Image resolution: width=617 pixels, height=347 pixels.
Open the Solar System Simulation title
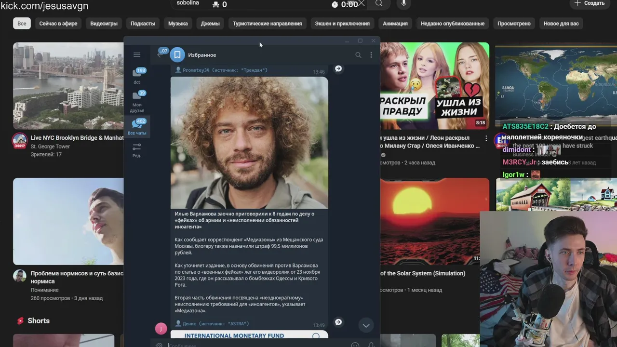[423, 273]
